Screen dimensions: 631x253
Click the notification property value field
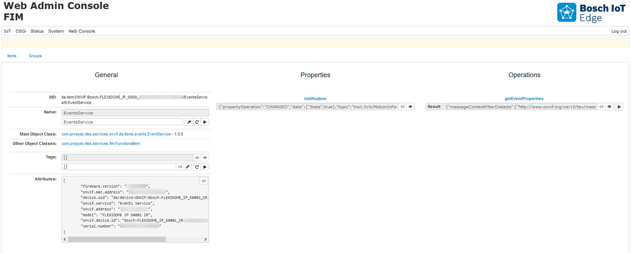tap(307, 107)
